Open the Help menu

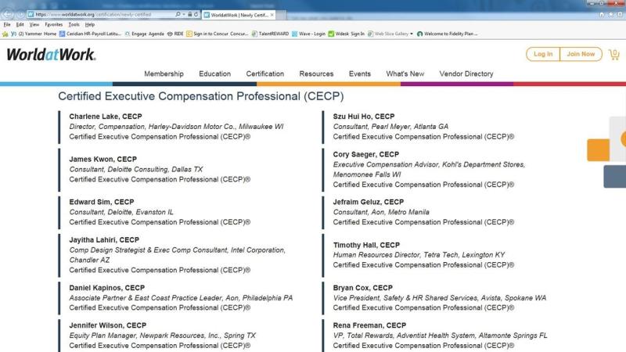coord(90,25)
